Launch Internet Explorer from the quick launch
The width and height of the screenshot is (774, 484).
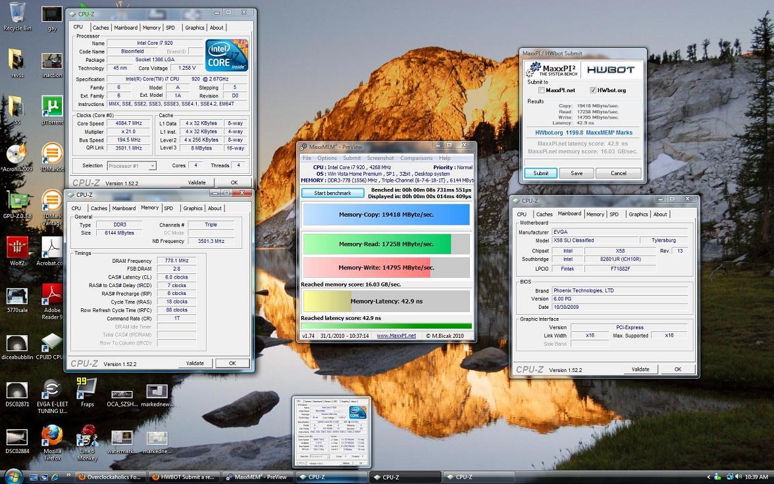click(x=55, y=477)
